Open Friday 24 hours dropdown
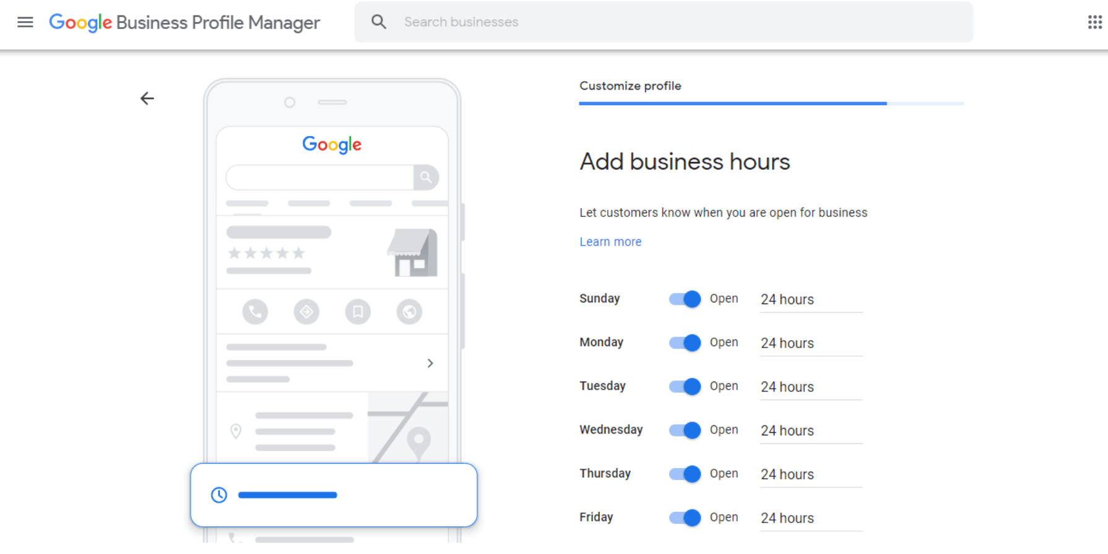 click(x=811, y=518)
